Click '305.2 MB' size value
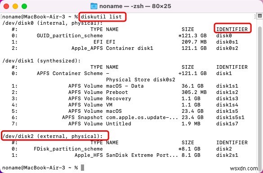Image resolution: width=263 pixels, height=173 pixels. tap(194, 92)
